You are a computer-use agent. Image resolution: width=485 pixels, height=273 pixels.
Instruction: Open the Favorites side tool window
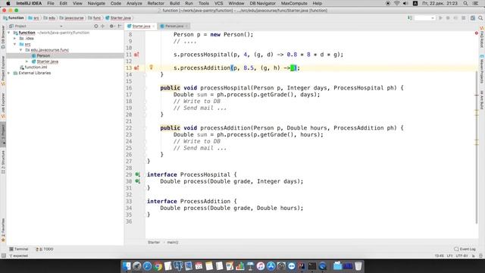pyautogui.click(x=3, y=230)
